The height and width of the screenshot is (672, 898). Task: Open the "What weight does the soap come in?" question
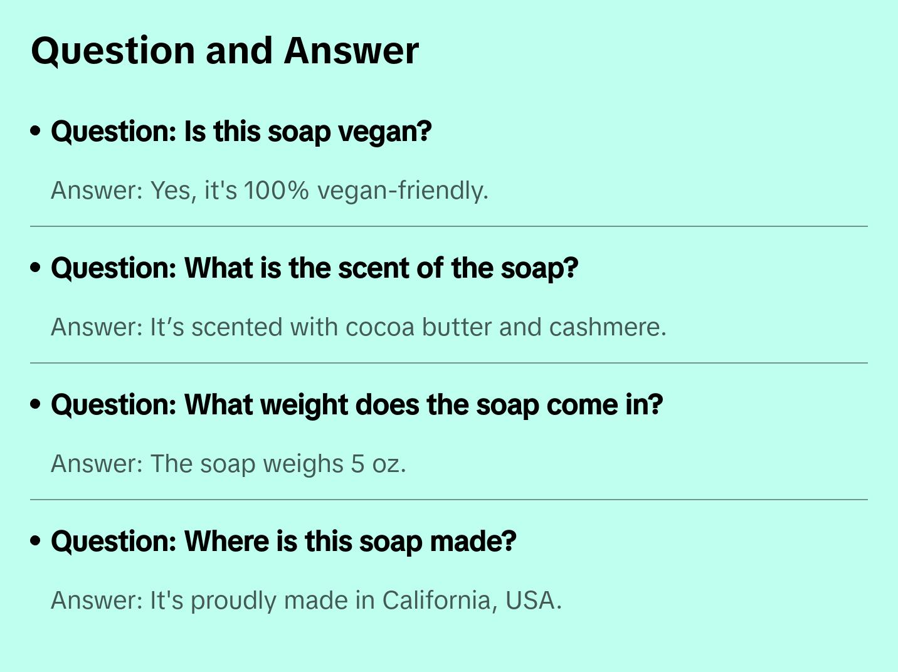pos(357,405)
